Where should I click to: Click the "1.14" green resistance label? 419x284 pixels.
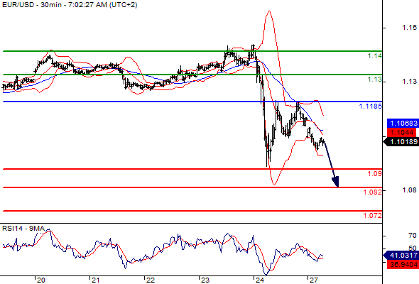375,56
